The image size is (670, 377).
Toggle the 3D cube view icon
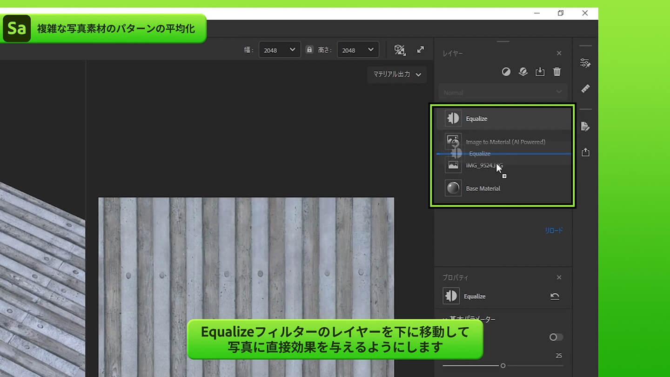point(400,50)
